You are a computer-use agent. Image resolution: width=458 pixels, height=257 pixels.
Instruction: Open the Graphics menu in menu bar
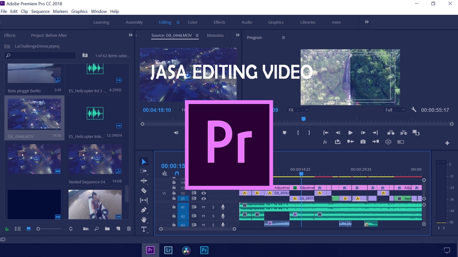pyautogui.click(x=79, y=11)
